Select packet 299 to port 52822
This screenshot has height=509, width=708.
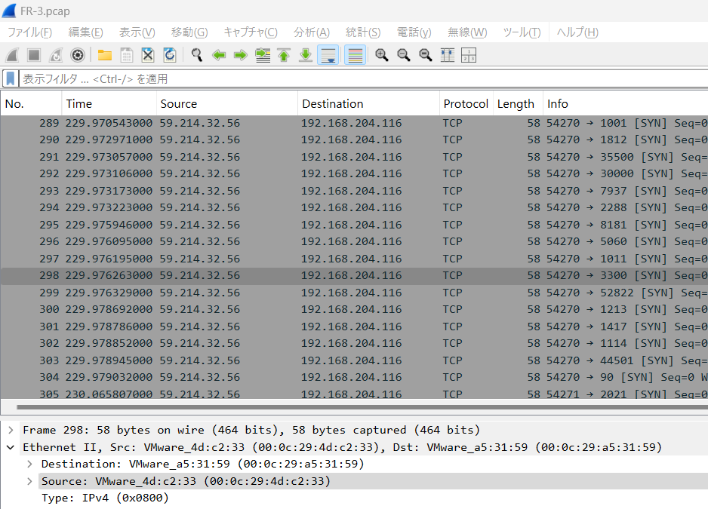[355, 293]
